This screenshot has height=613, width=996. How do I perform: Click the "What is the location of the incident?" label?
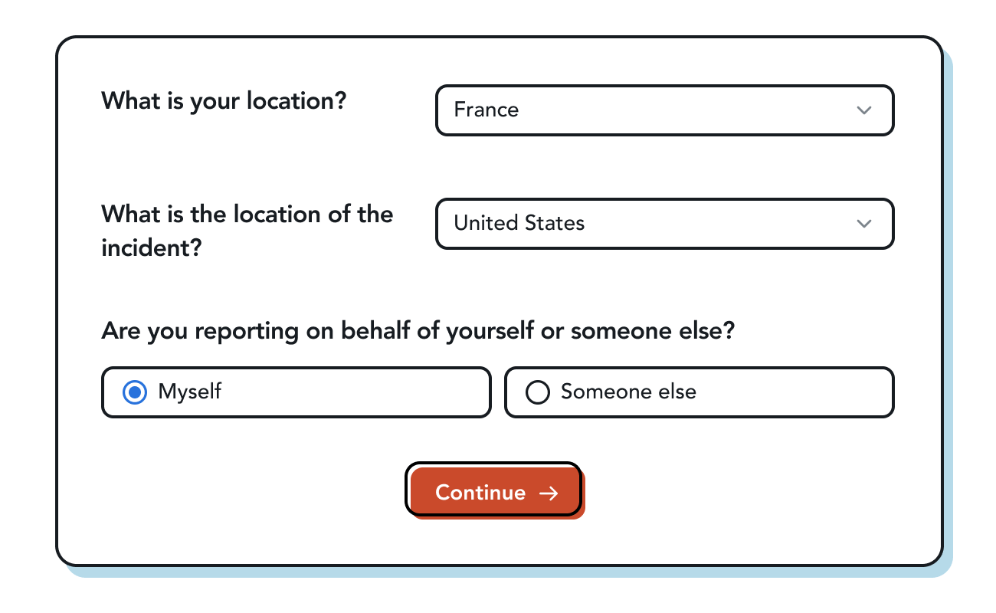point(247,230)
